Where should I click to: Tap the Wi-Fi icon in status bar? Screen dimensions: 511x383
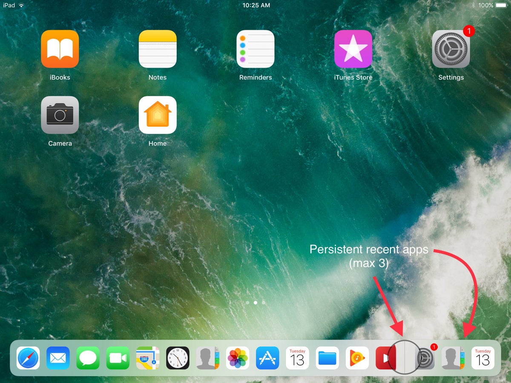21,5
